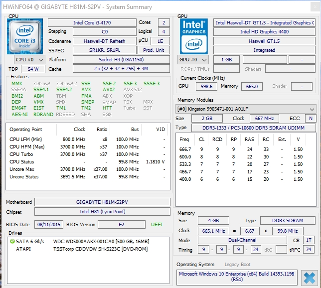321x288 pixels.
Task: Click the Intel Graphics GPU logo
Action: pyautogui.click(x=193, y=36)
